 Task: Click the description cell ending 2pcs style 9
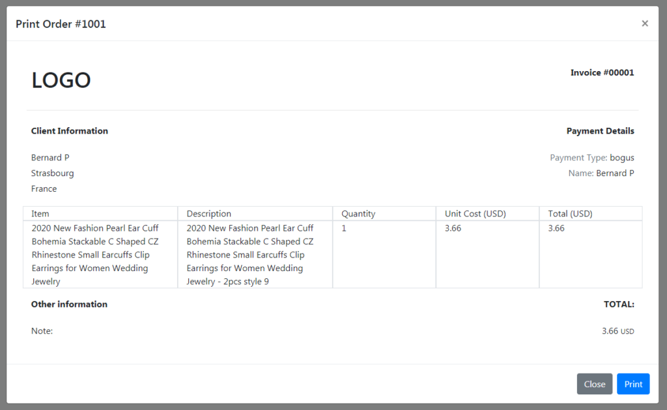click(x=255, y=255)
